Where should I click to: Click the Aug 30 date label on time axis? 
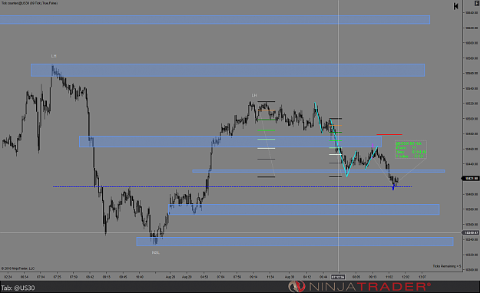(290, 277)
